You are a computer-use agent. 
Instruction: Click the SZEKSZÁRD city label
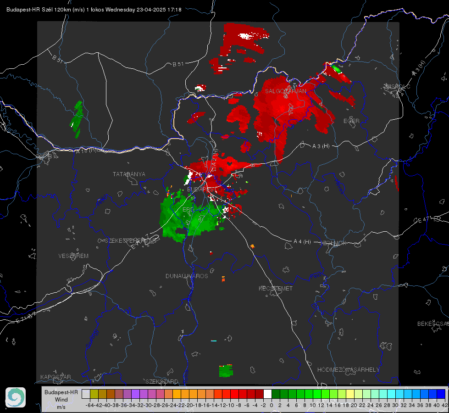(x=162, y=381)
